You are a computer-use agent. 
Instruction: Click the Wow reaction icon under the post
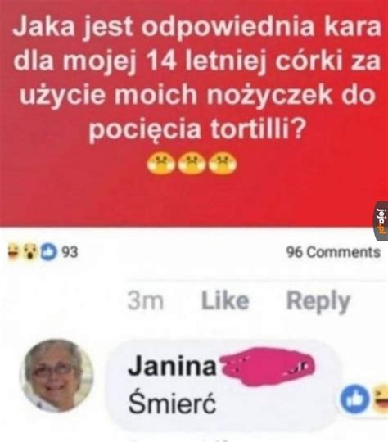coord(30,252)
